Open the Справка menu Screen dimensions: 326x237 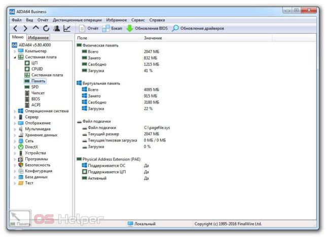coord(157,20)
